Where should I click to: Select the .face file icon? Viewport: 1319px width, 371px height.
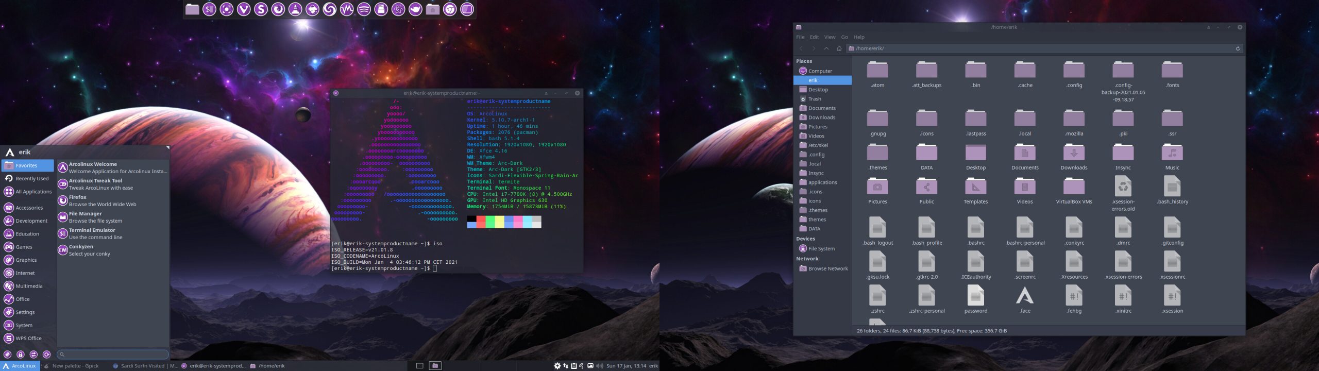click(1025, 300)
